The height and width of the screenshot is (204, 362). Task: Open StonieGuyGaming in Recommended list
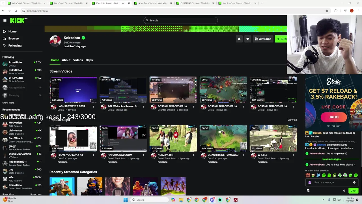tap(22, 155)
